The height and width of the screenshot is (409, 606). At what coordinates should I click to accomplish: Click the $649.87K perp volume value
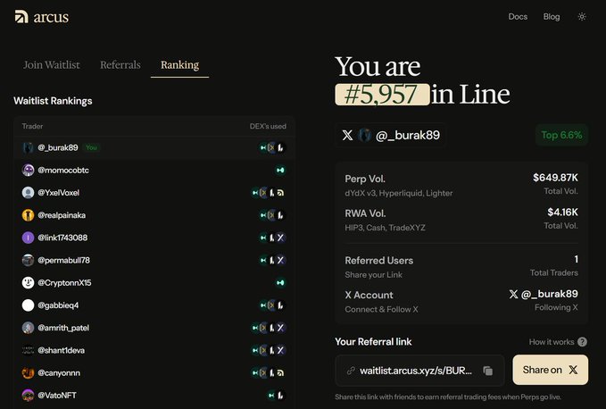[x=555, y=178]
